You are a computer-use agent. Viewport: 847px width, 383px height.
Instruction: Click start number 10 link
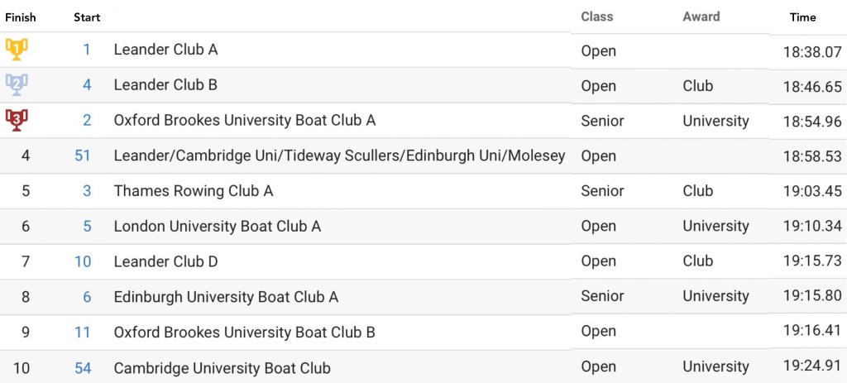83,261
